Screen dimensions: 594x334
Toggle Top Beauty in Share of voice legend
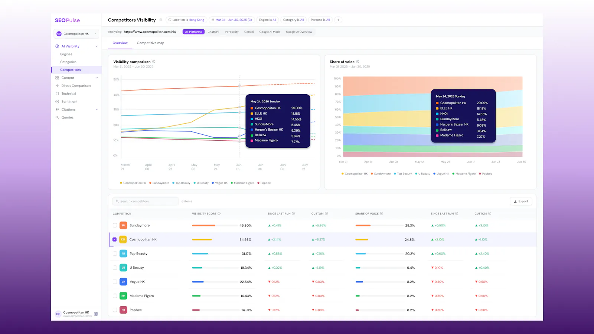click(403, 174)
